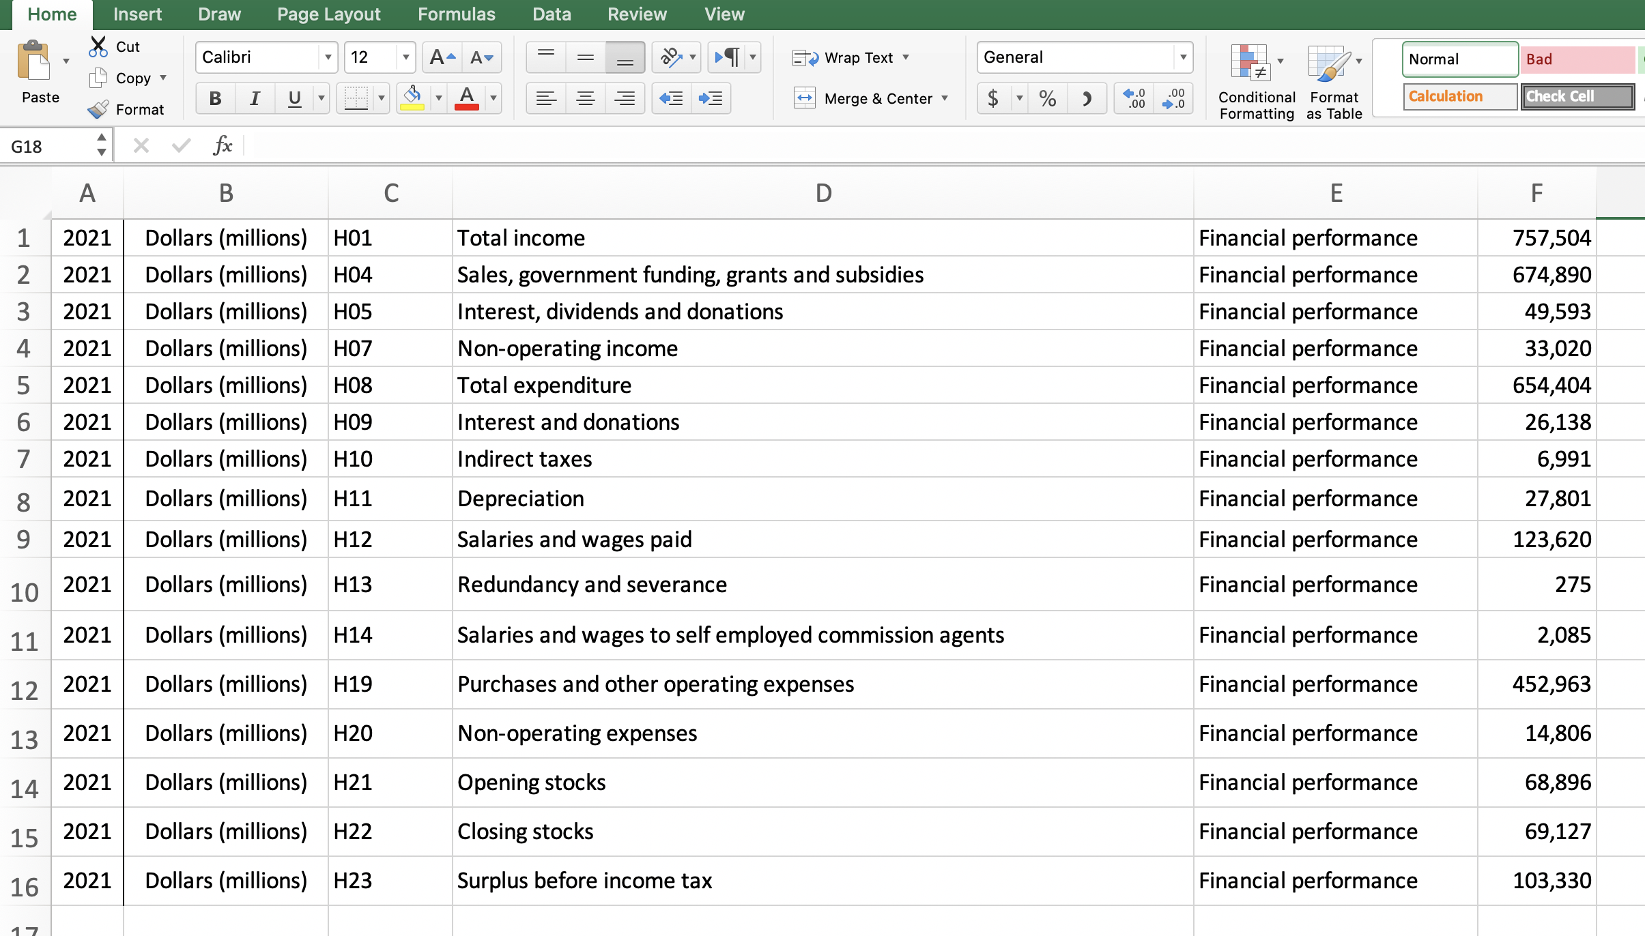Open the General number format dropdown

pos(1182,57)
